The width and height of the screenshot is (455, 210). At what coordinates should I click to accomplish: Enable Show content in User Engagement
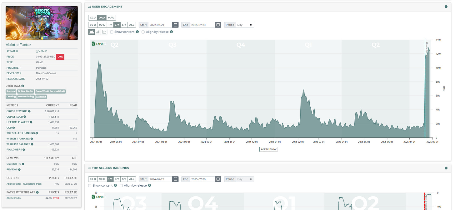112,32
